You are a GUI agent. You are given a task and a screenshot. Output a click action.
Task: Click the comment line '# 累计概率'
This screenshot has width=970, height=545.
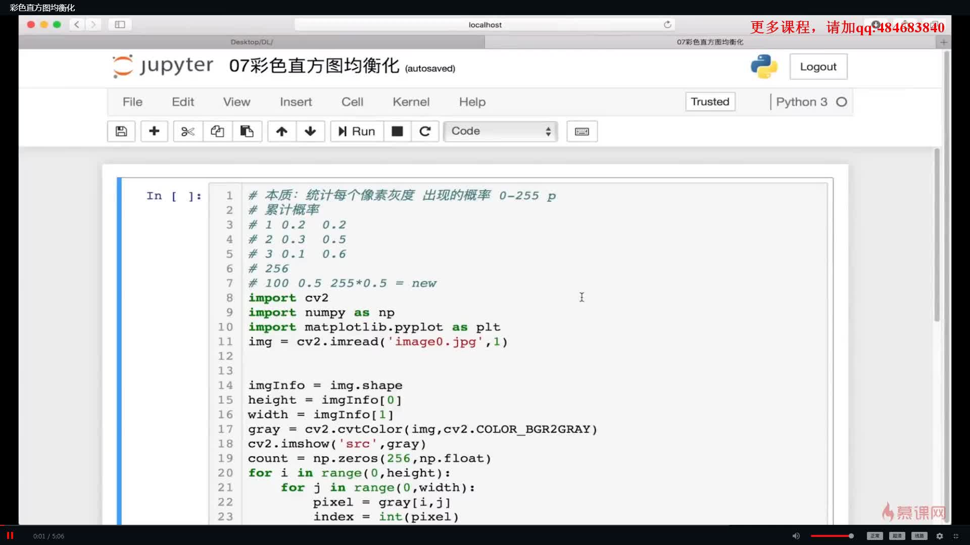point(284,210)
